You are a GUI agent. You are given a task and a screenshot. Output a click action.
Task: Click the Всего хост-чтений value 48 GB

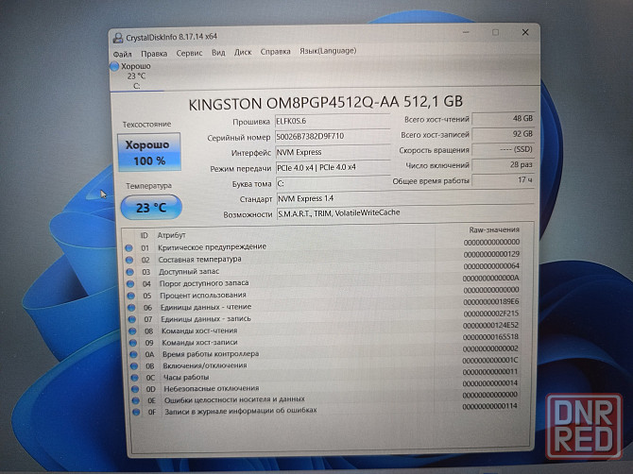click(x=504, y=119)
